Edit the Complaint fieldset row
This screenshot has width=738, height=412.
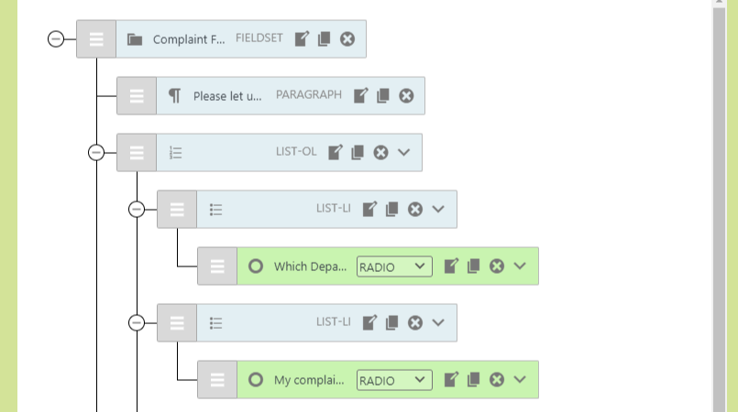[x=302, y=39]
